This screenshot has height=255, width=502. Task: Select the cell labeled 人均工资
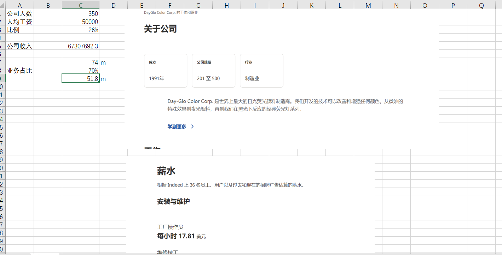pyautogui.click(x=19, y=22)
